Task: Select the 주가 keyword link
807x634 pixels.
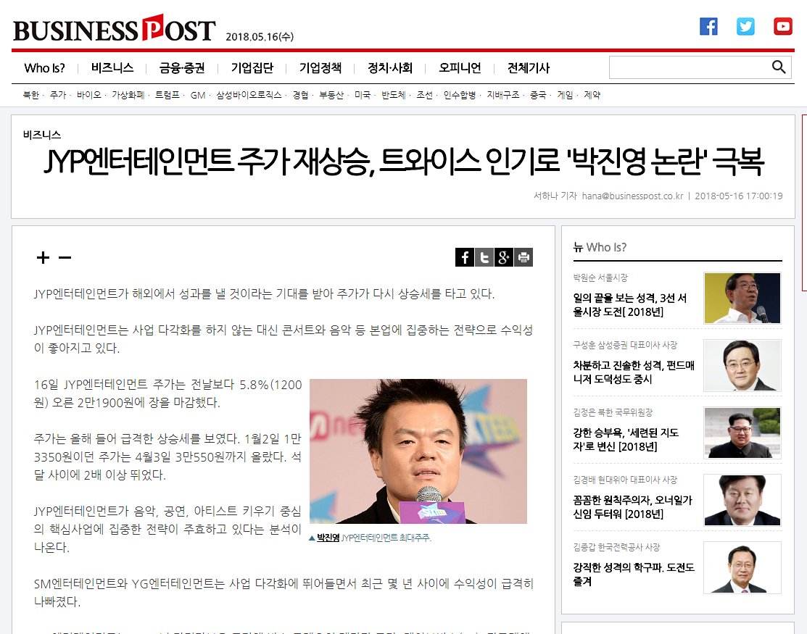Action: (x=58, y=95)
